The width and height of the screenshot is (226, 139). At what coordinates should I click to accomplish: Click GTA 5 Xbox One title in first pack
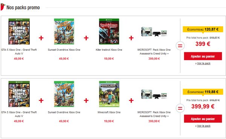(x=19, y=51)
